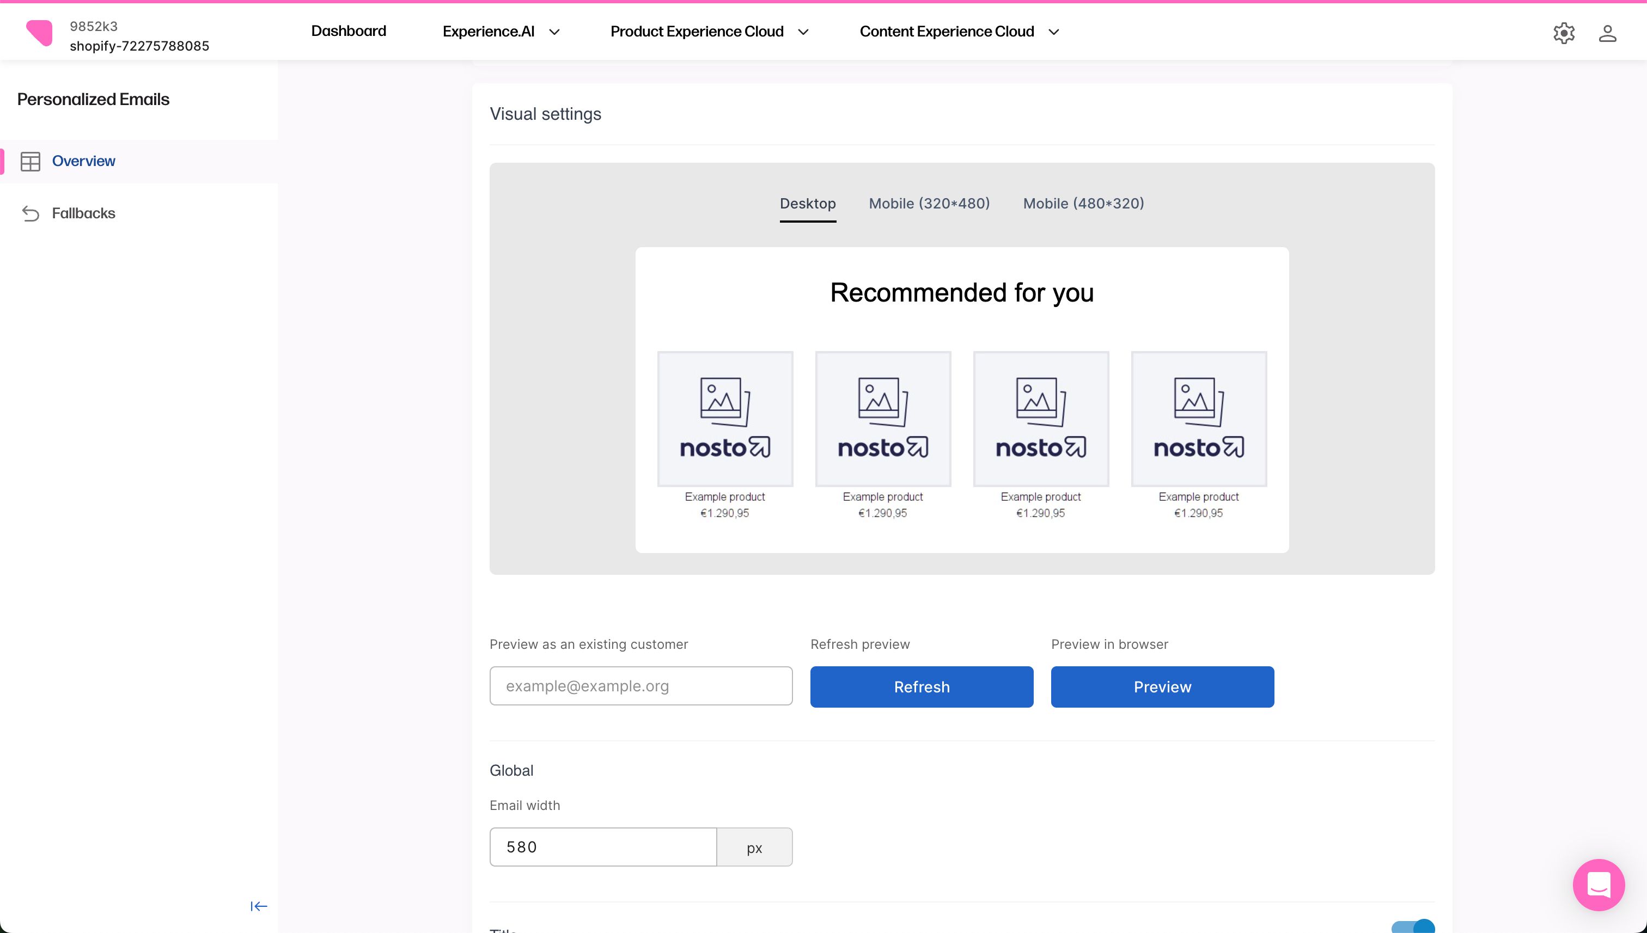1647x933 pixels.
Task: Switch to the Mobile (320*480) preview tab
Action: click(929, 204)
